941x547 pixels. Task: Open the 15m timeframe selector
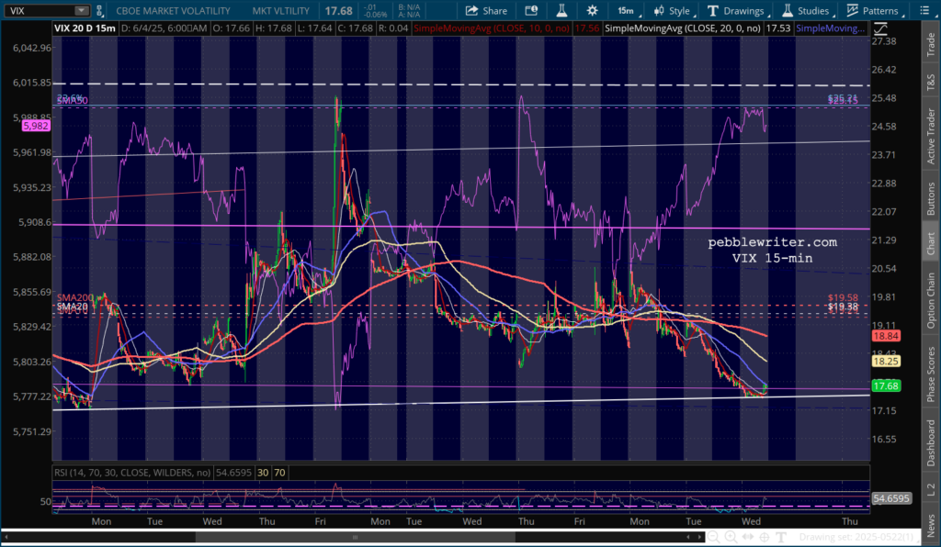625,11
